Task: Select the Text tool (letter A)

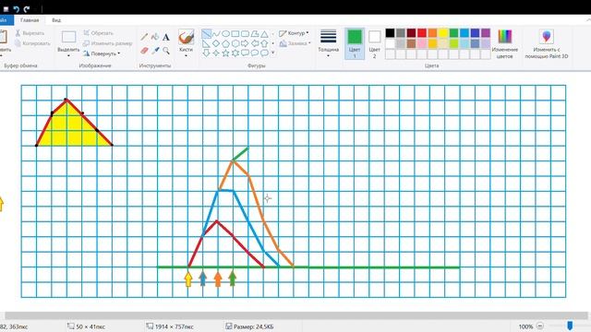Action: (166, 37)
